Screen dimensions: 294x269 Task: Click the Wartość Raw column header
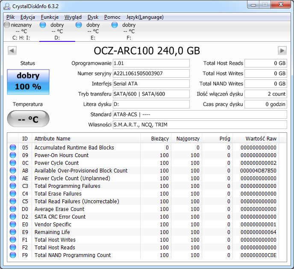click(x=256, y=139)
